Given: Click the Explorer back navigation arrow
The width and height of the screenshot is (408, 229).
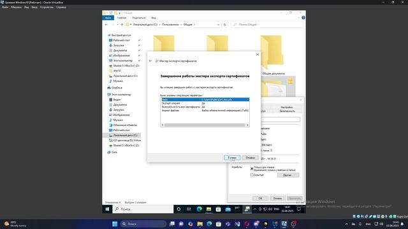Looking at the screenshot, I should click(x=106, y=24).
